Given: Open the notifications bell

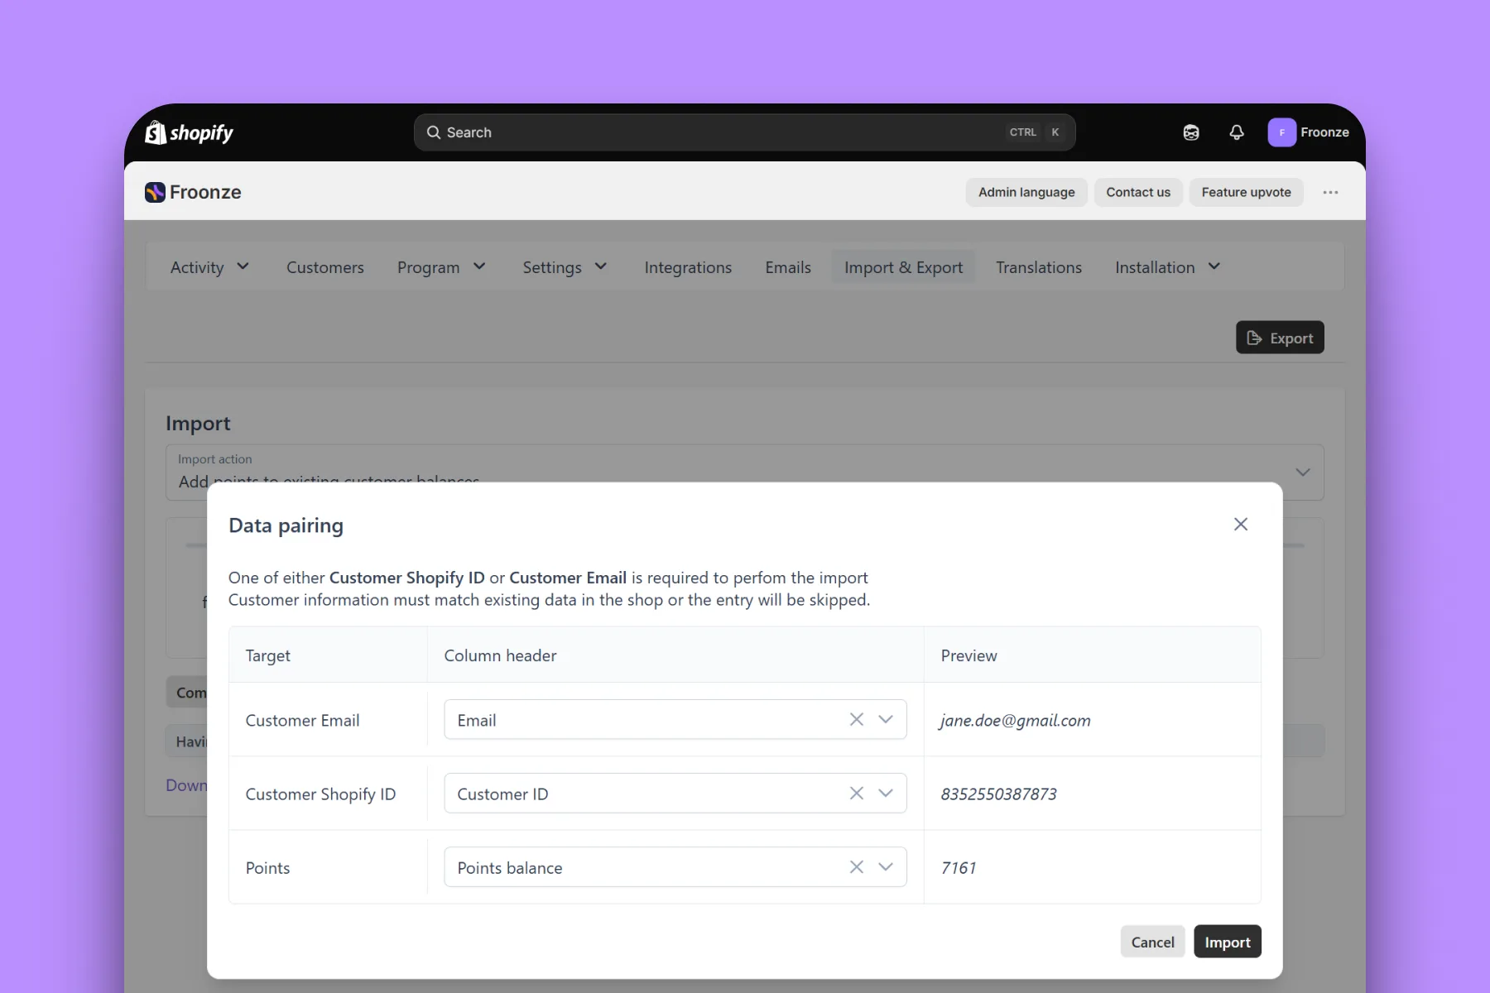Looking at the screenshot, I should coord(1237,132).
